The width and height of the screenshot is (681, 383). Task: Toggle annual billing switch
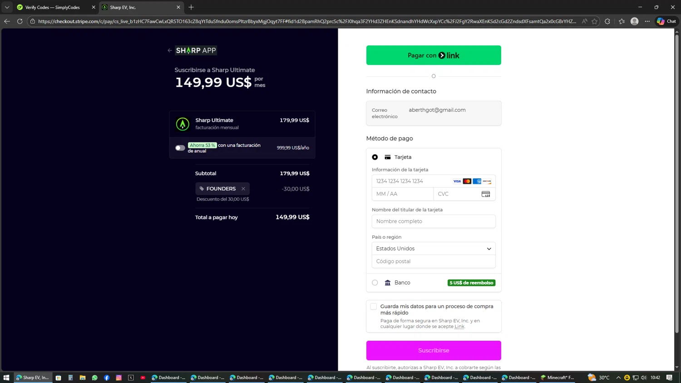180,148
